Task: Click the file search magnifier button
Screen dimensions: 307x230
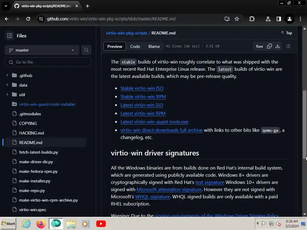Action: pyautogui.click(x=86, y=50)
